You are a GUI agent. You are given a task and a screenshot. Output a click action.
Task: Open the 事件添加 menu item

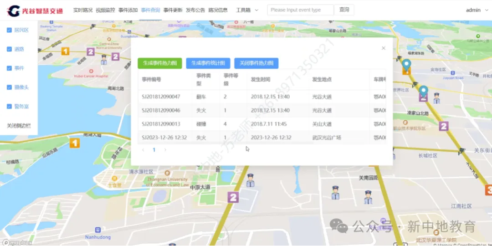tap(128, 10)
